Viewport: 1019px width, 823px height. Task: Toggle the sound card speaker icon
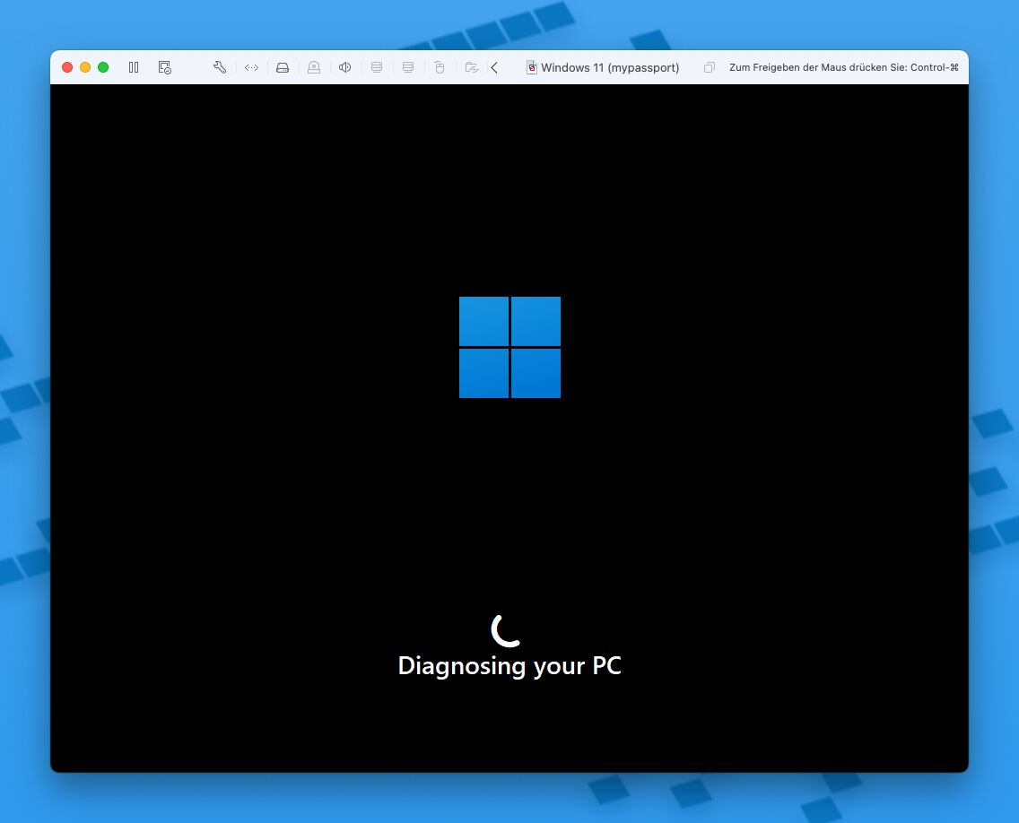coord(345,67)
